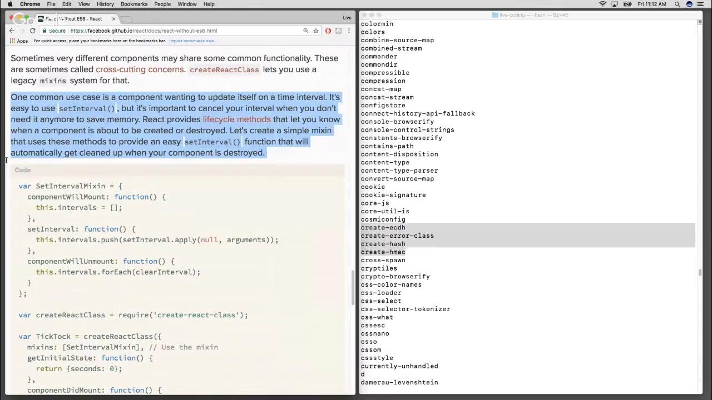Open the red Opera-style extension icon
The width and height of the screenshot is (712, 400).
tap(328, 31)
